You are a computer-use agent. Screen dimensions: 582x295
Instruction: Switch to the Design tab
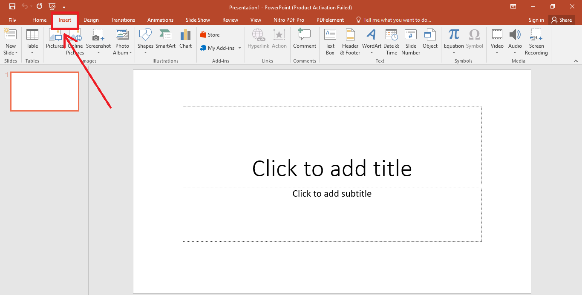click(91, 20)
